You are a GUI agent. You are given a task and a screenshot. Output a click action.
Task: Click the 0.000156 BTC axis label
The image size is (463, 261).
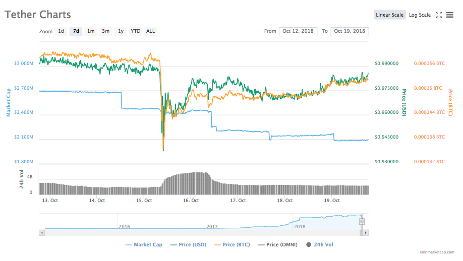[x=429, y=63]
